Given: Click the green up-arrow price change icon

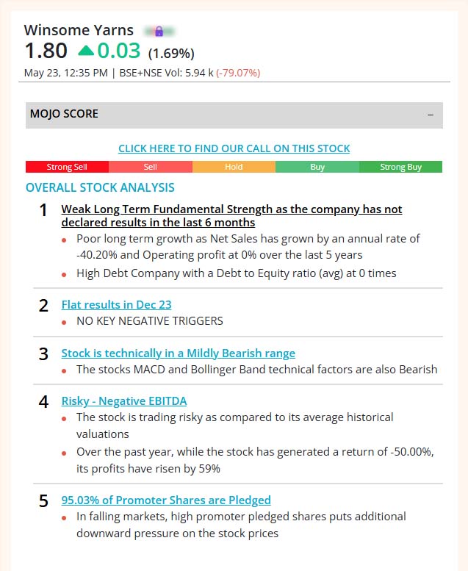Looking at the screenshot, I should click(86, 50).
